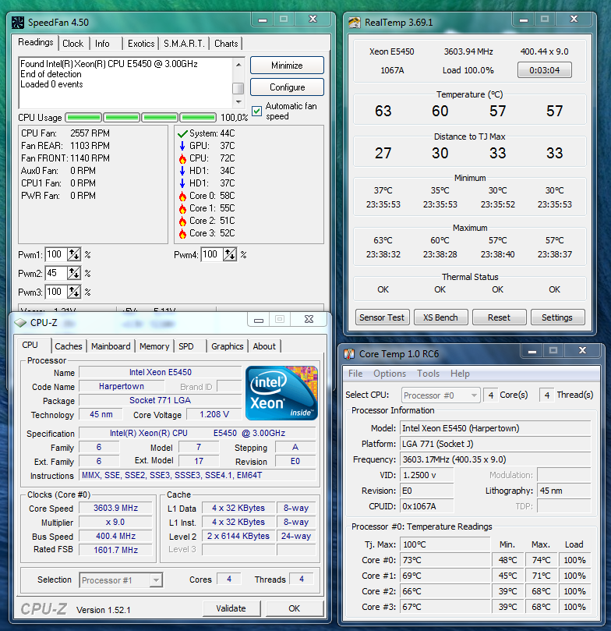Open the About tab in CPU-Z
Viewport: 611px width, 631px height.
point(264,346)
